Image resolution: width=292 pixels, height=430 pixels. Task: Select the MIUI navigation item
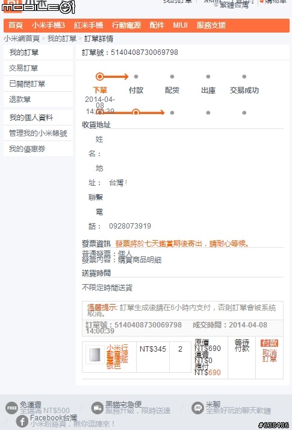181,25
